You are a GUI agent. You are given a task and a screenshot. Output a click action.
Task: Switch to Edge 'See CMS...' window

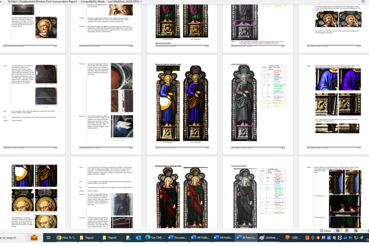(154, 238)
